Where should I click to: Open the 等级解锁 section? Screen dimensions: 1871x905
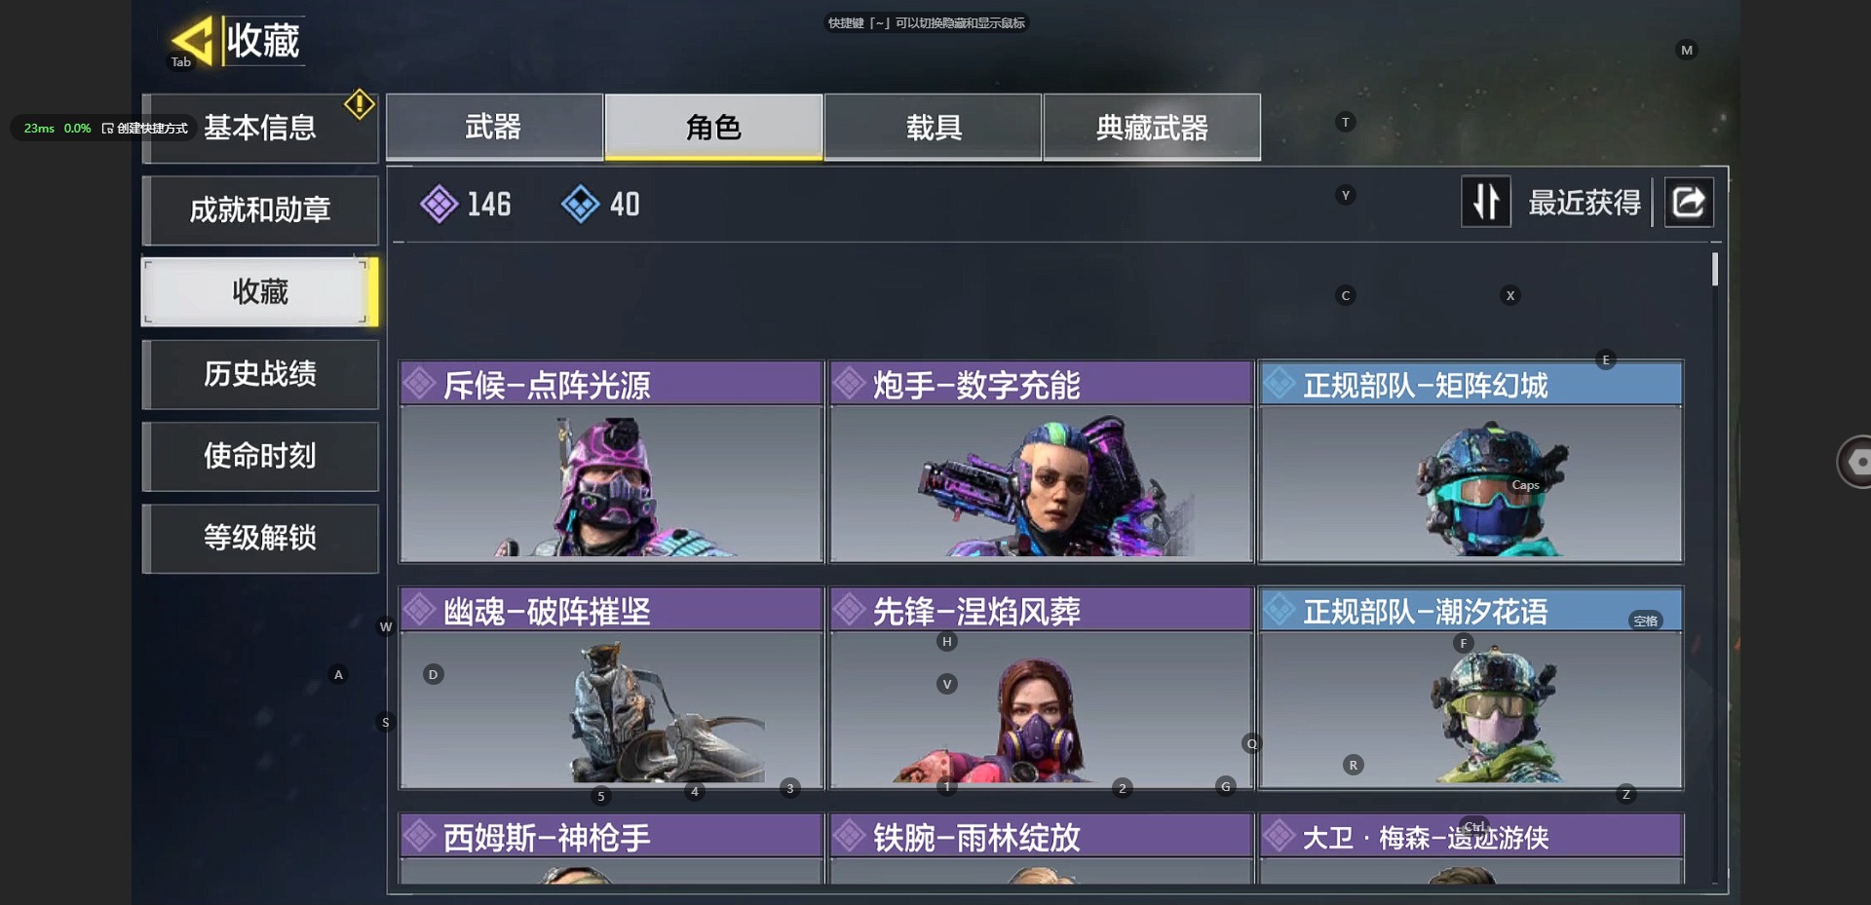[260, 538]
